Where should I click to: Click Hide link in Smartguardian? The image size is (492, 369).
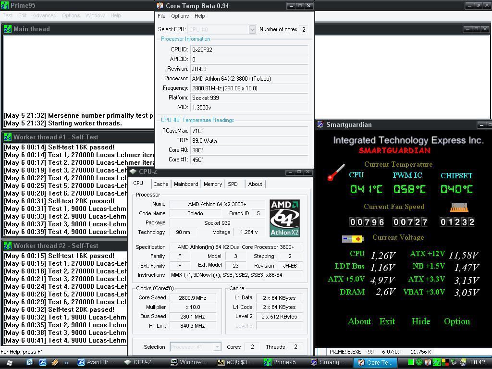tap(421, 321)
